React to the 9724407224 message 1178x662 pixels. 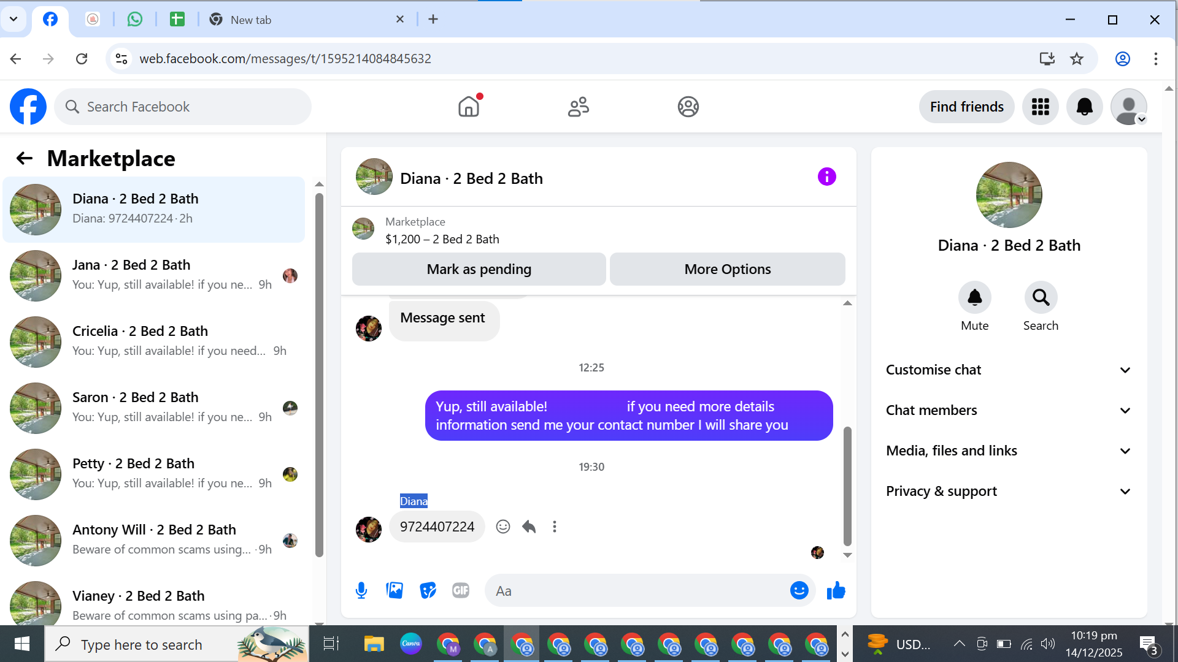503,527
